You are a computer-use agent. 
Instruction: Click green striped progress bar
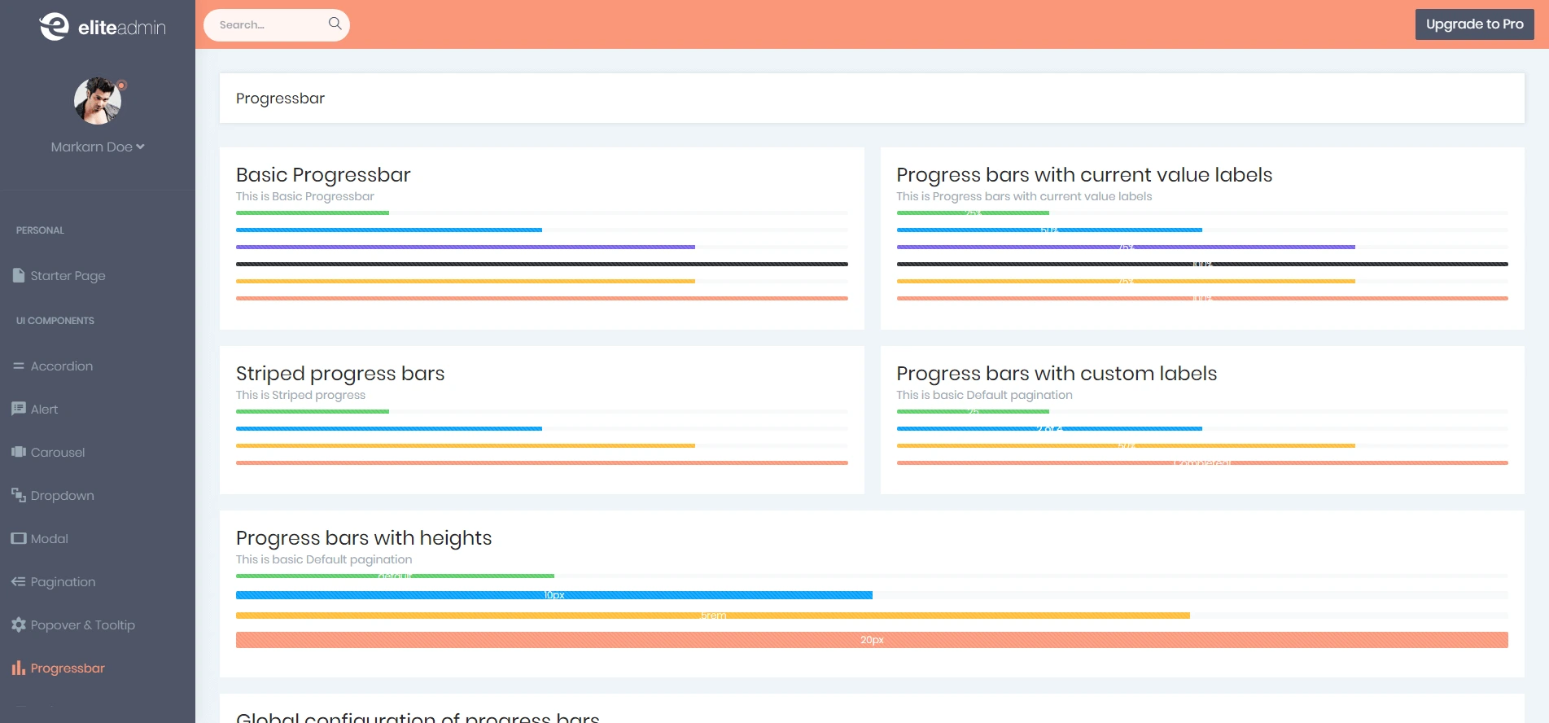313,411
